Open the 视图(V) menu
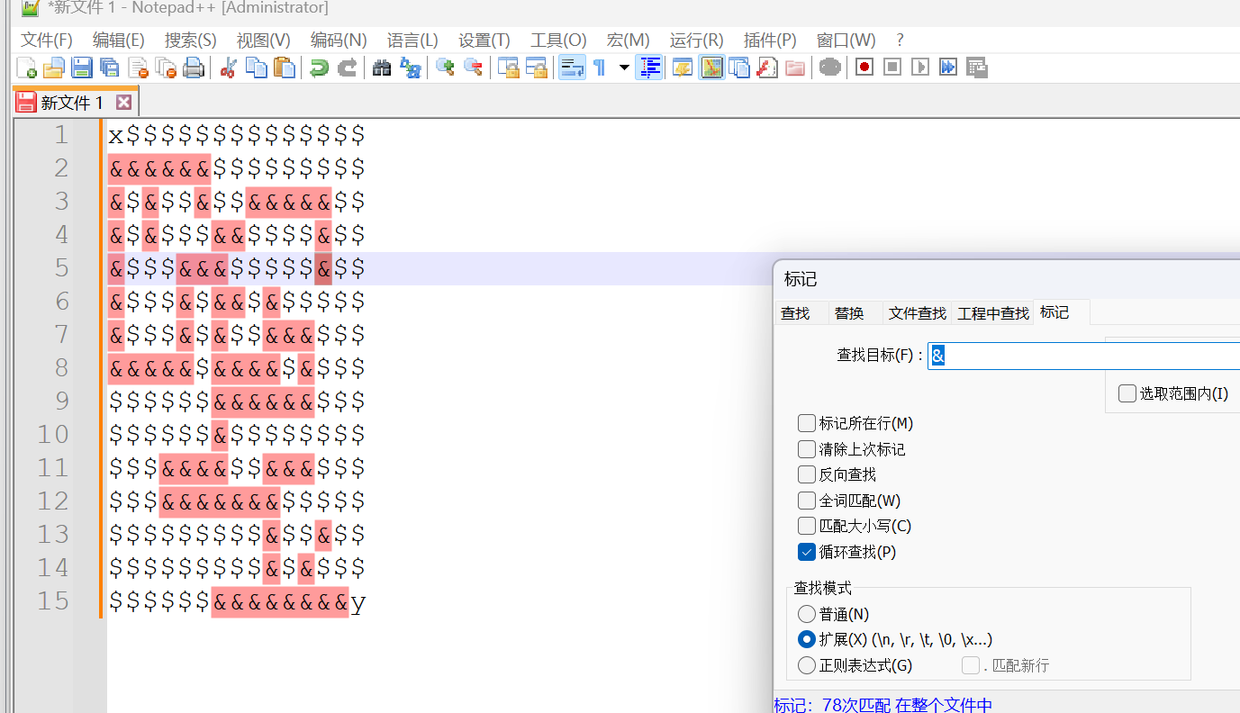The width and height of the screenshot is (1240, 713). click(264, 41)
